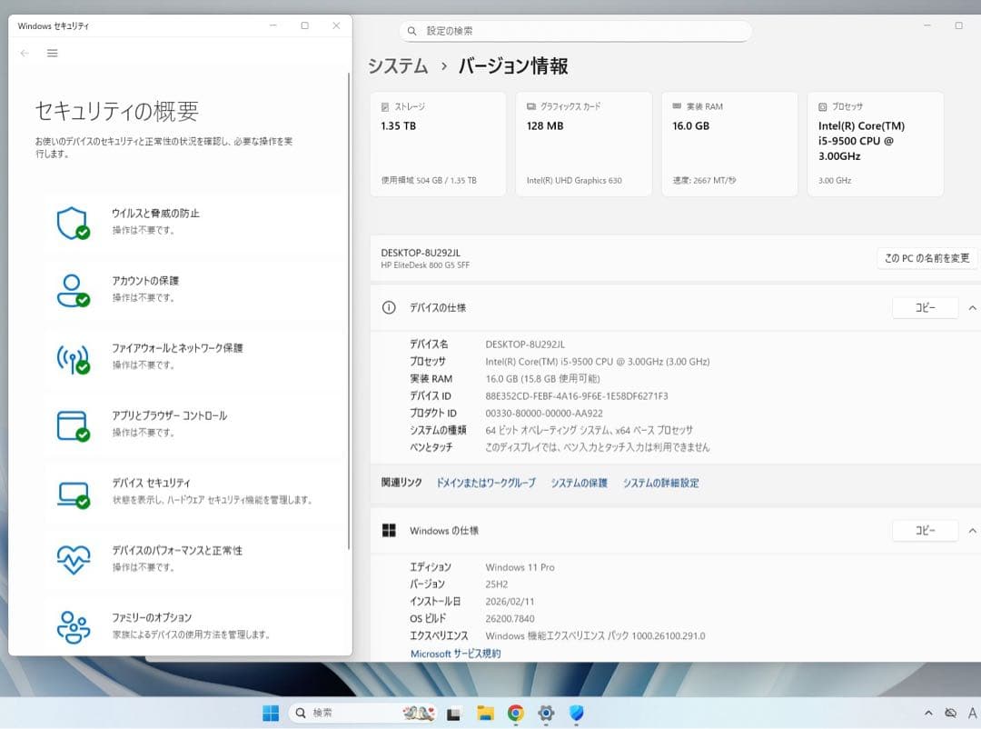981x729 pixels.
Task: Collapse the Windows specifications section
Action: pyautogui.click(x=972, y=531)
